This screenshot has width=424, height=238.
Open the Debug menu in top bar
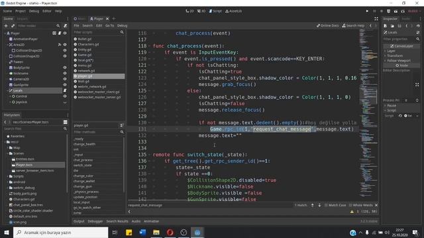34,11
